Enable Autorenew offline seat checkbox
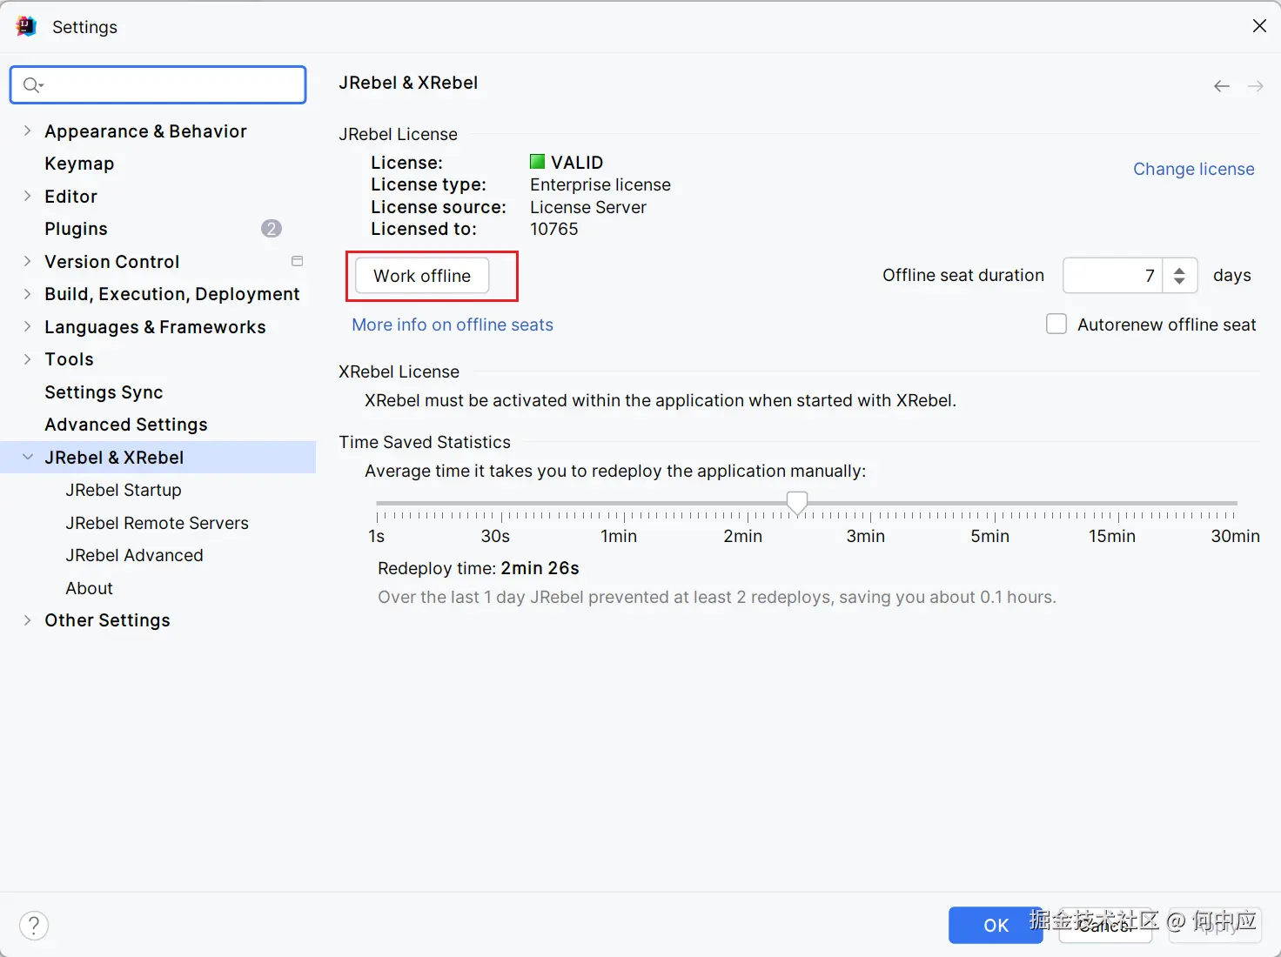The height and width of the screenshot is (957, 1281). pyautogui.click(x=1056, y=325)
